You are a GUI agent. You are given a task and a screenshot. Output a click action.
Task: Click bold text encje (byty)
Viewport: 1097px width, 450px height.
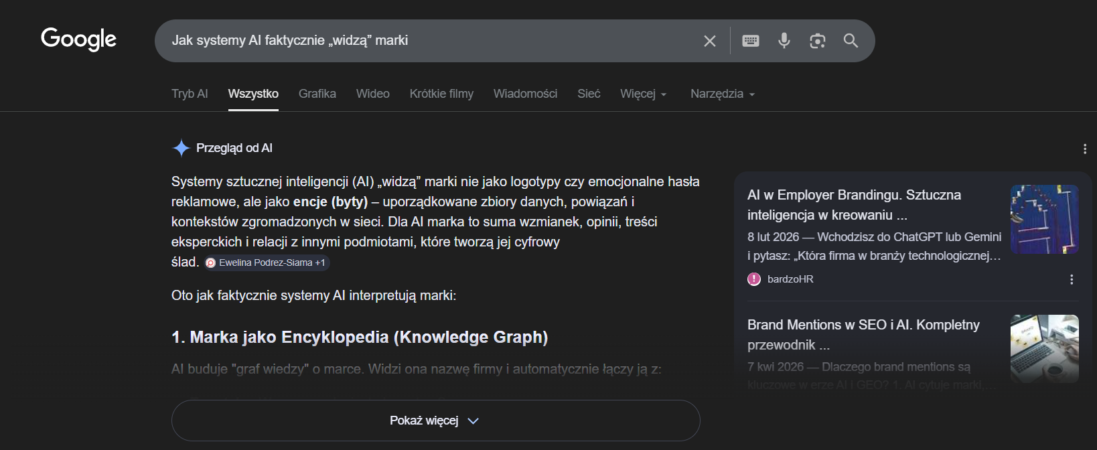point(330,202)
